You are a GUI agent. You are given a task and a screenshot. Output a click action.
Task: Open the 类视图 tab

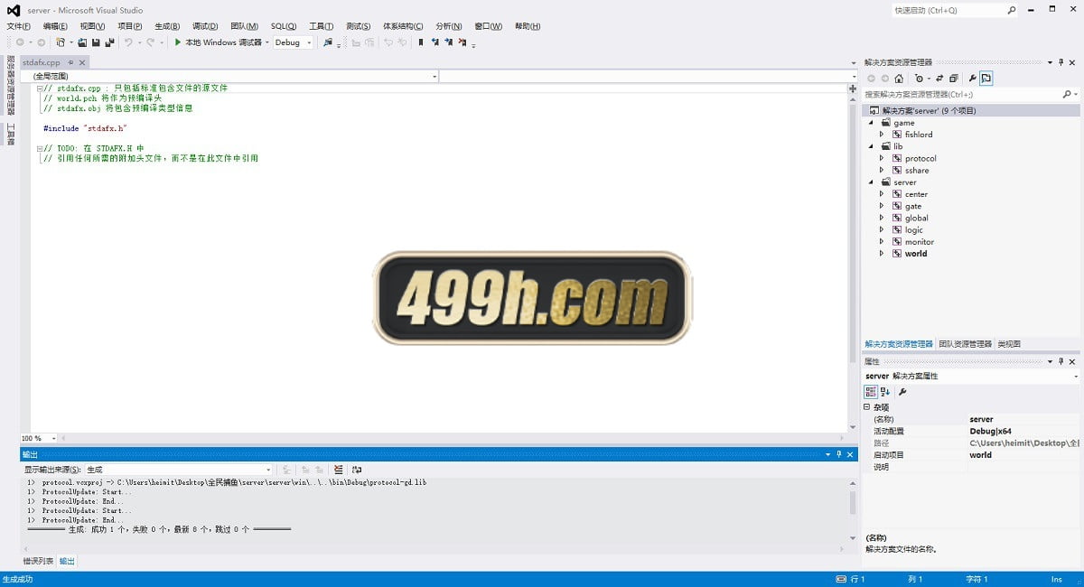1009,344
